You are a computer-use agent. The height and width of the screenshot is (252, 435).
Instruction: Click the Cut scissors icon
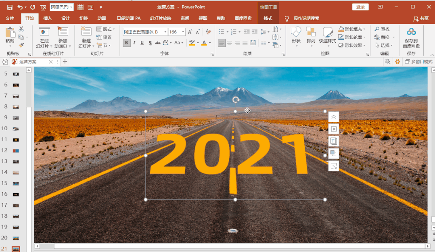click(21, 29)
